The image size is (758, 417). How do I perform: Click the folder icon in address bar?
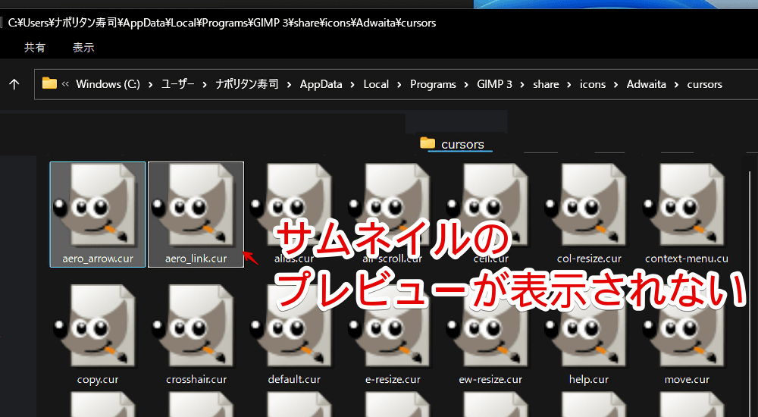(49, 83)
